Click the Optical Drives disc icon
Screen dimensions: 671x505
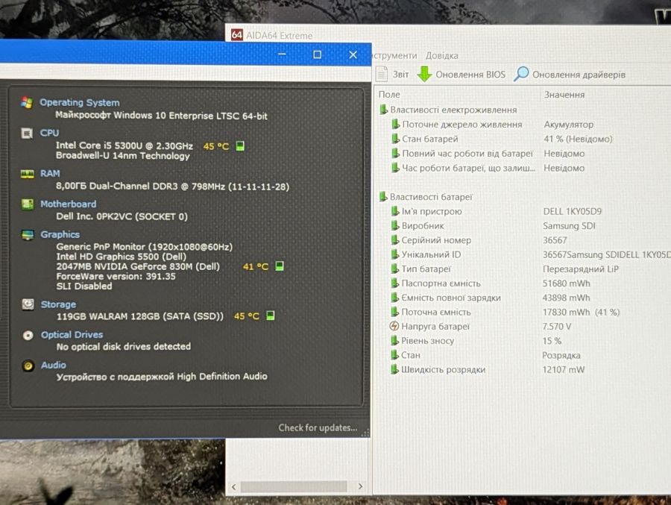[x=28, y=336]
